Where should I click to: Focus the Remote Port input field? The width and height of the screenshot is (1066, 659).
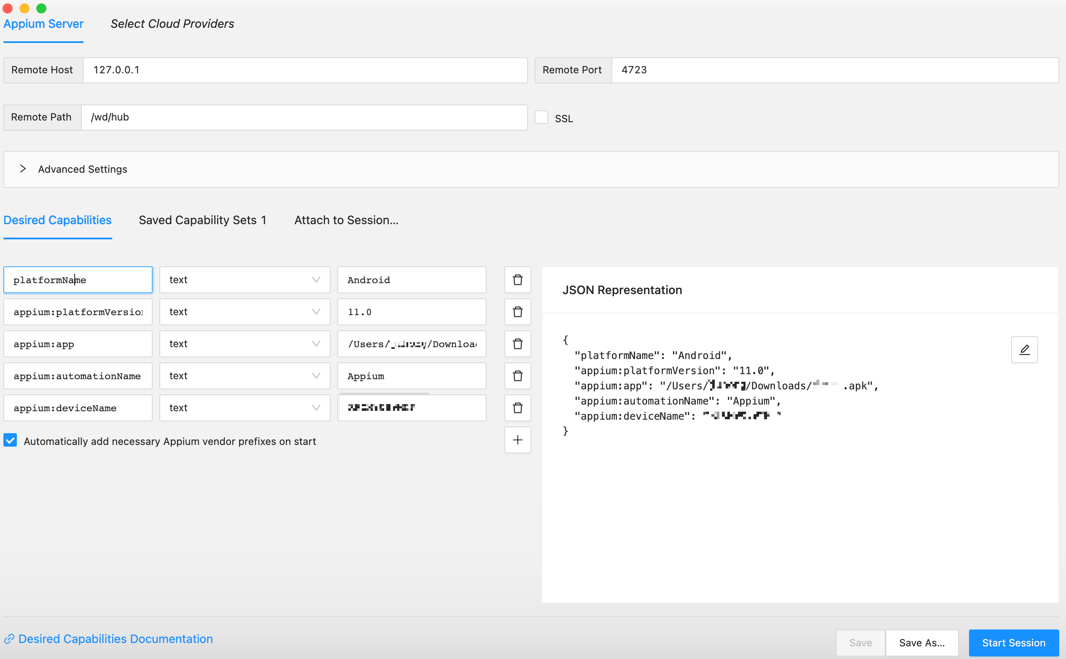[835, 70]
